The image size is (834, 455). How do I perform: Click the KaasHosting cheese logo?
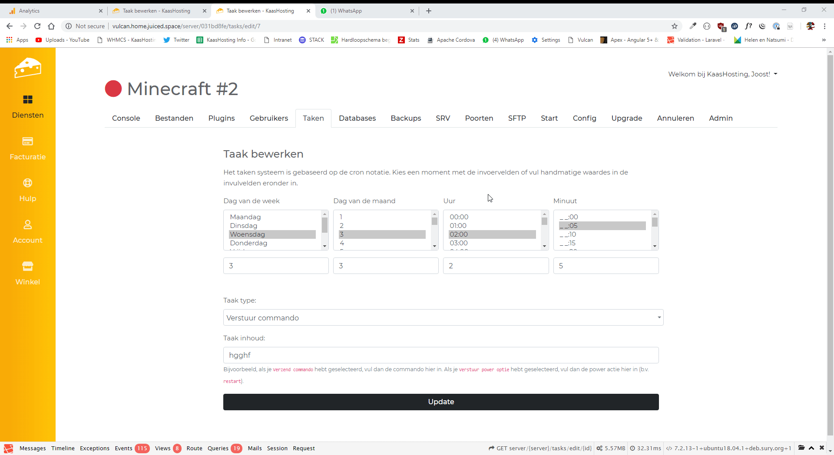pyautogui.click(x=28, y=68)
